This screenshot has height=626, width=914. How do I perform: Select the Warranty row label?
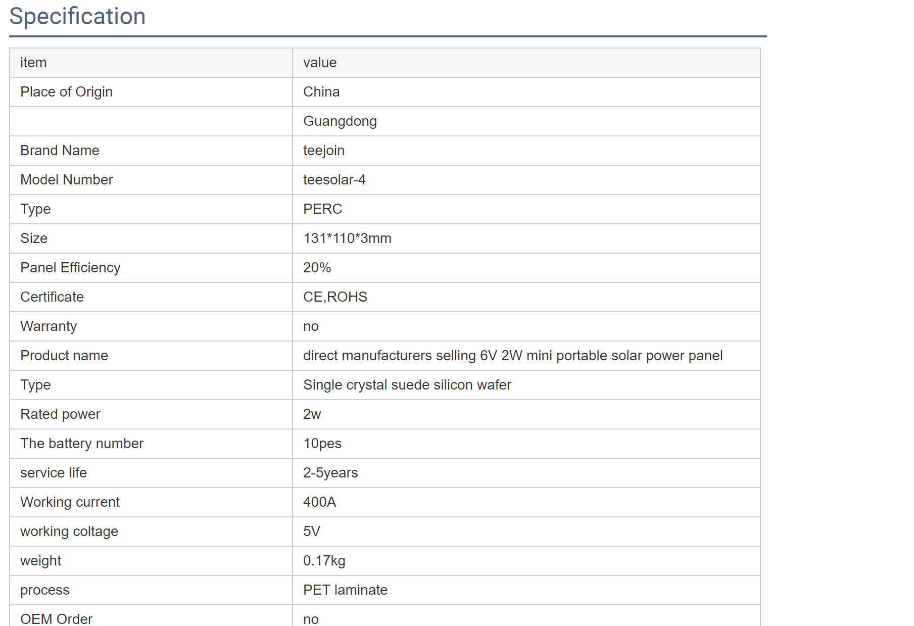pos(49,326)
